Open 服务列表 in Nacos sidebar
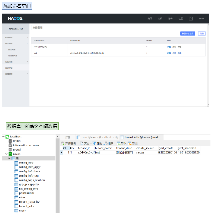Viewport: 213px width, 215px height. tap(12, 49)
